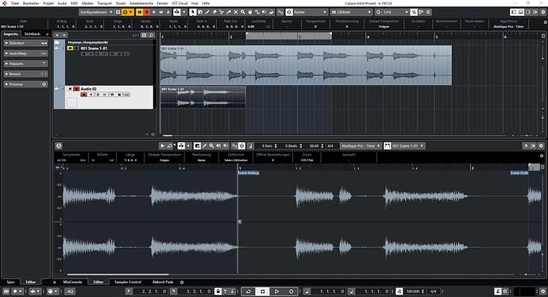Expand Bereich section in Inspector
The height and width of the screenshot is (297, 548).
(26, 74)
